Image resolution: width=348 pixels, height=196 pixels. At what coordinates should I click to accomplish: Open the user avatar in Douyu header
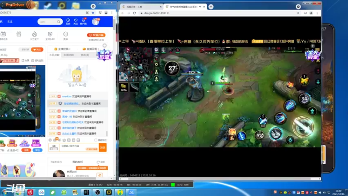95,21
